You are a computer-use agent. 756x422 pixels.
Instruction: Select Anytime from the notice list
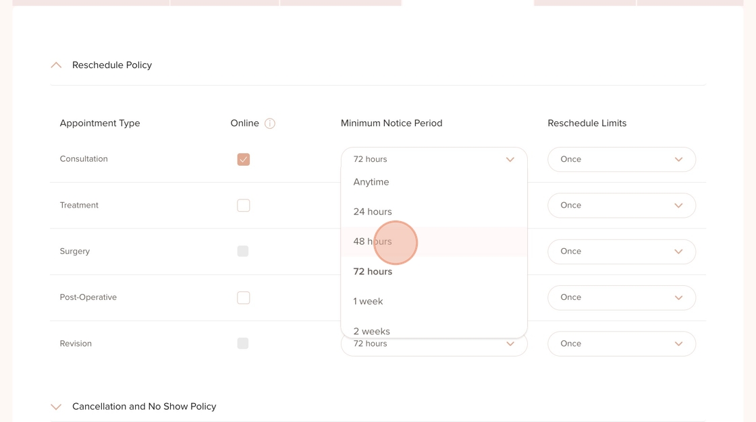[371, 182]
